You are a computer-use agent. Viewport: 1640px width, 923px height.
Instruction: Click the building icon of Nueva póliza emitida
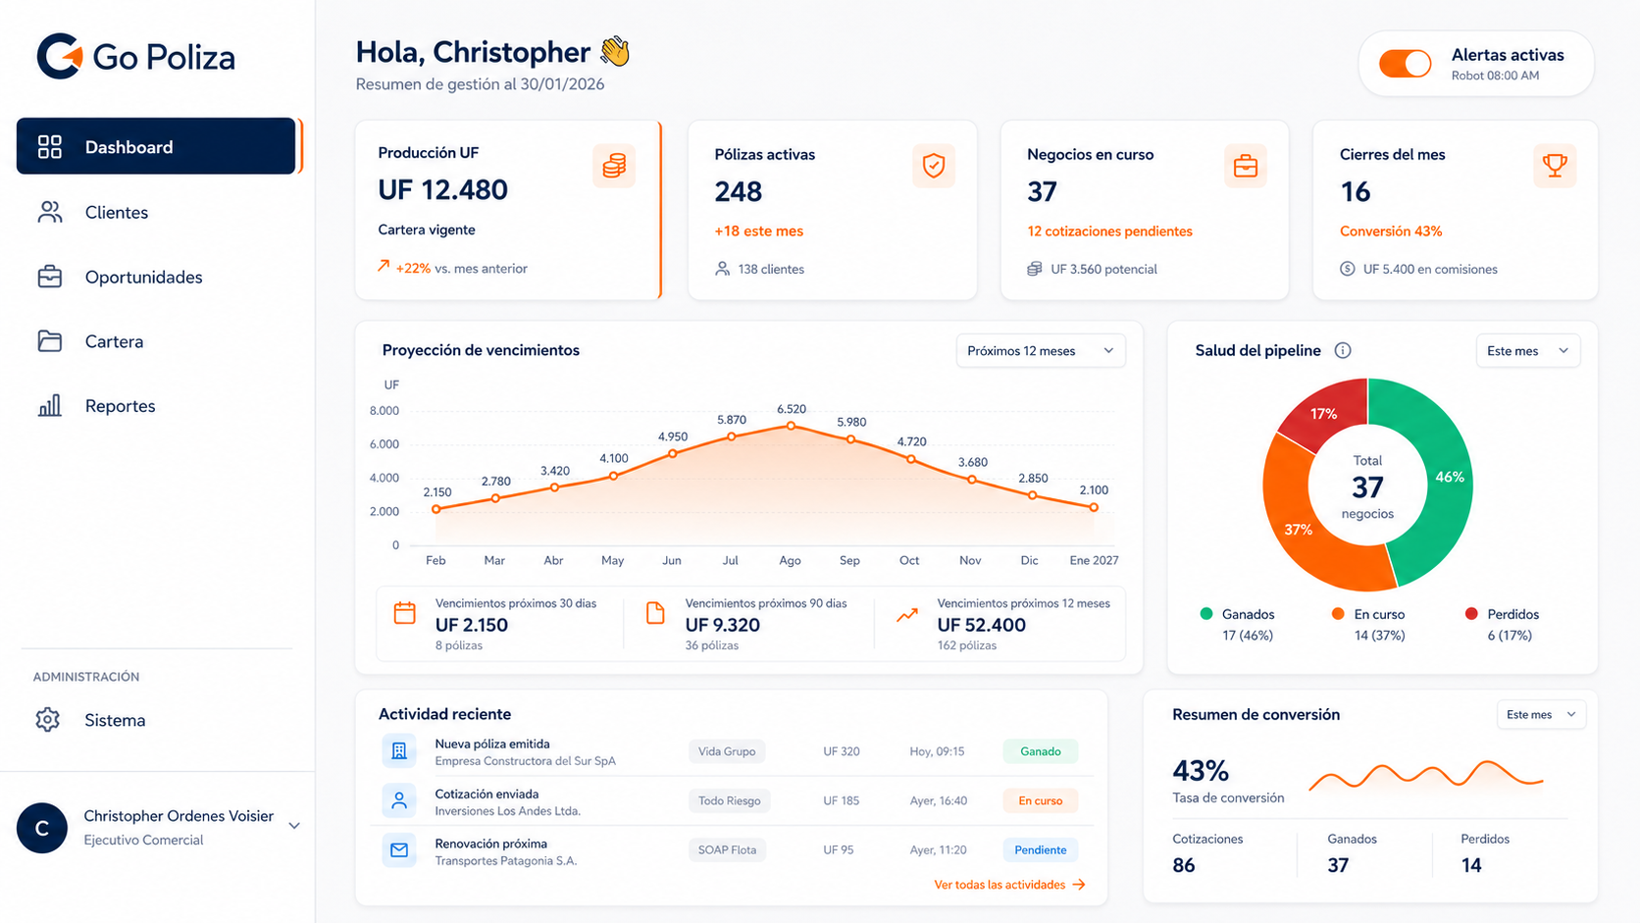[399, 751]
